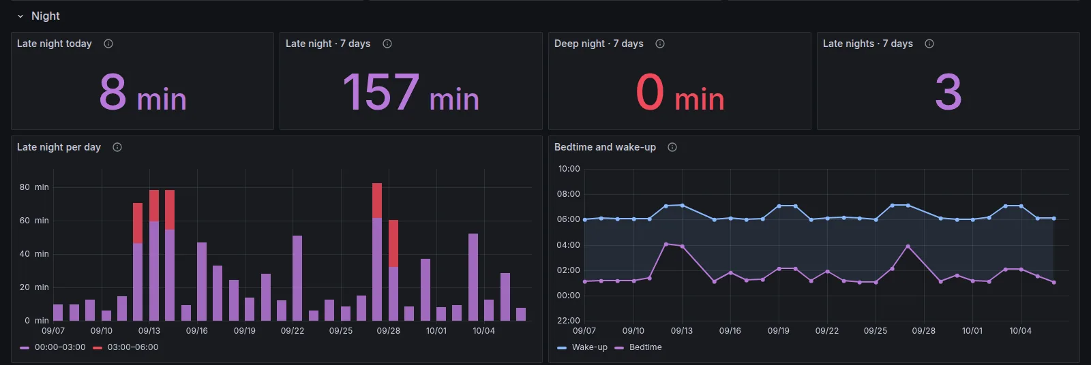Image resolution: width=1091 pixels, height=365 pixels.
Task: Click the Bedtime line peak near 09/13
Action: 666,244
